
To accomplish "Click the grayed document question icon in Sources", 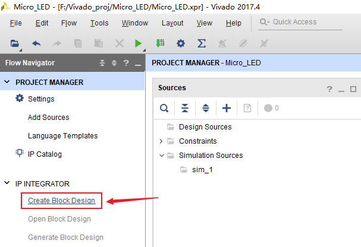I will point(247,108).
